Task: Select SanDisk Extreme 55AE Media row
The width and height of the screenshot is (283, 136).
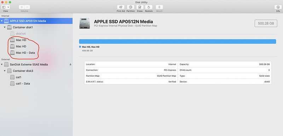Action: coord(36,64)
